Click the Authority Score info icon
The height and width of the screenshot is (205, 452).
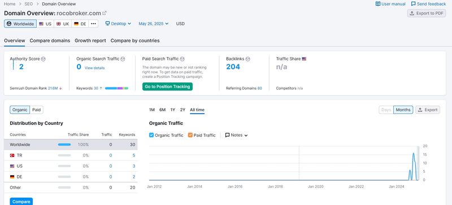(44, 59)
